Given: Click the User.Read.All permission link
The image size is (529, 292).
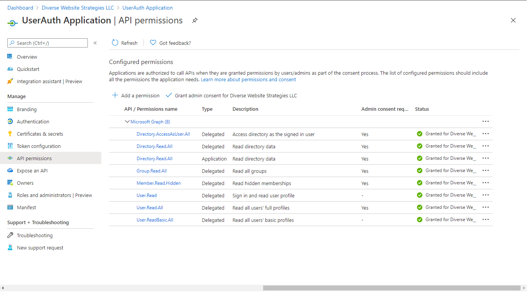Looking at the screenshot, I should tap(150, 208).
